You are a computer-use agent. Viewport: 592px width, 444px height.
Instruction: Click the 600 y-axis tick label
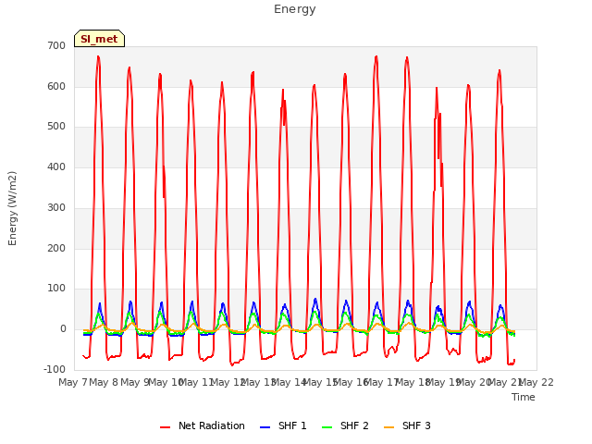[x=56, y=86]
